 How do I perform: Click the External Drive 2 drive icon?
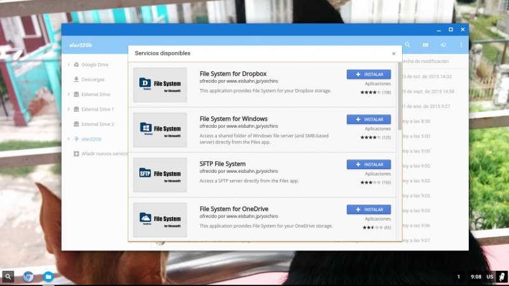(x=76, y=124)
